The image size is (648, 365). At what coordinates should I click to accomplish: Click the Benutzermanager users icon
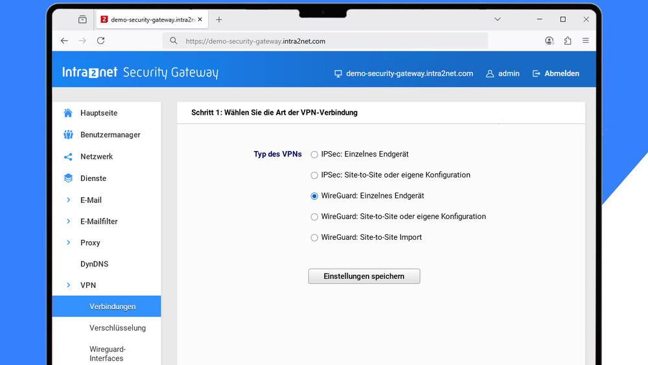[x=68, y=135]
